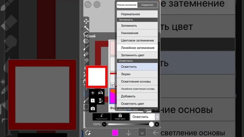Choose Умножение blend mode

[x=137, y=33]
